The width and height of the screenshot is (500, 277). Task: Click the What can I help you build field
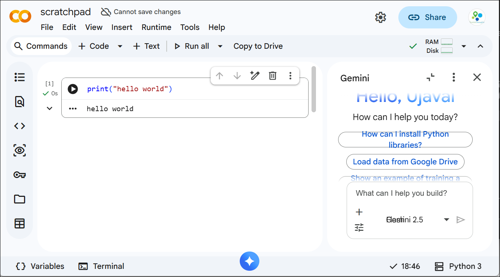click(401, 193)
